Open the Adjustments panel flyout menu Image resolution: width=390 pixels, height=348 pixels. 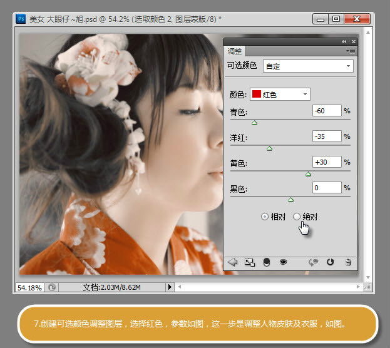click(351, 51)
